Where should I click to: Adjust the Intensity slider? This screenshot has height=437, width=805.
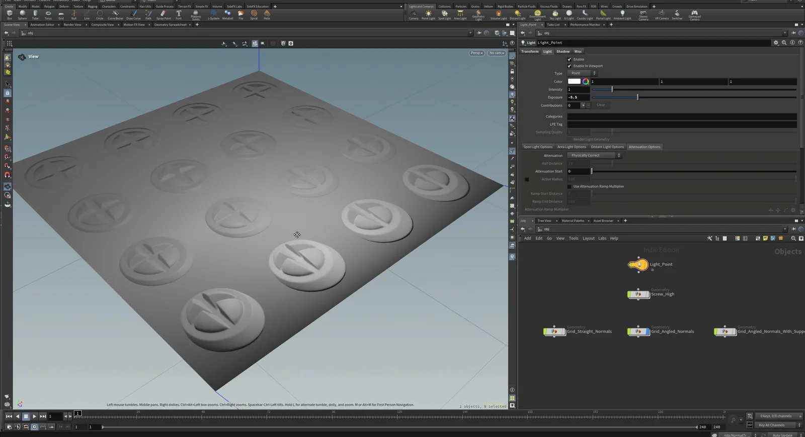[694, 89]
